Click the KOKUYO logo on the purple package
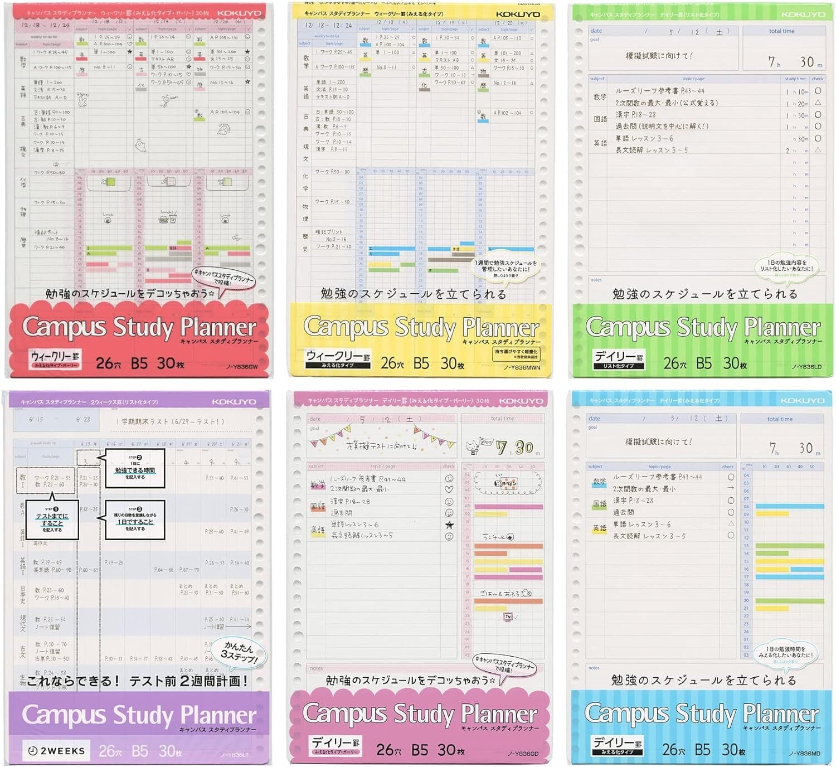The image size is (836, 767). [x=233, y=401]
